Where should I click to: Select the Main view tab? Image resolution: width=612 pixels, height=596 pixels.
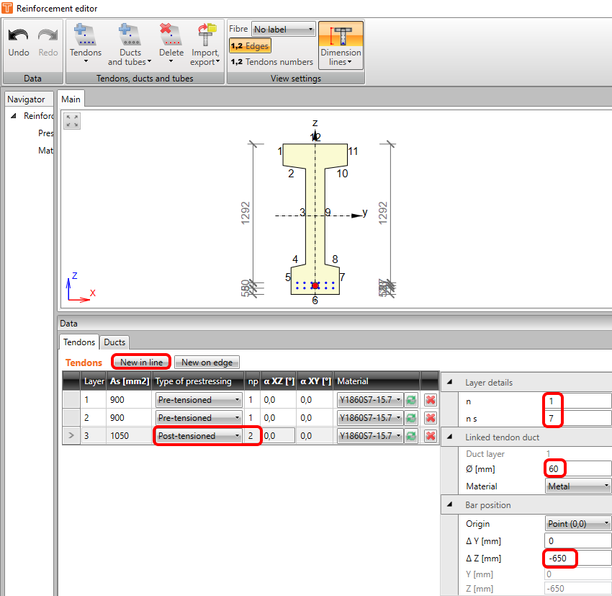click(71, 99)
